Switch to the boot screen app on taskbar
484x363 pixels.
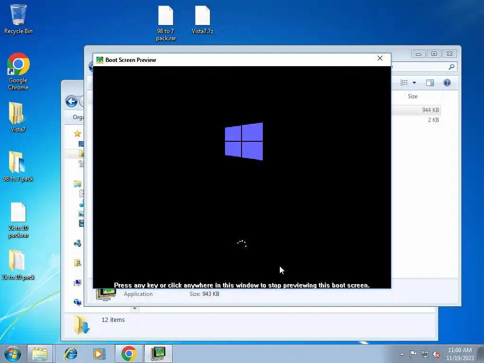coord(158,354)
